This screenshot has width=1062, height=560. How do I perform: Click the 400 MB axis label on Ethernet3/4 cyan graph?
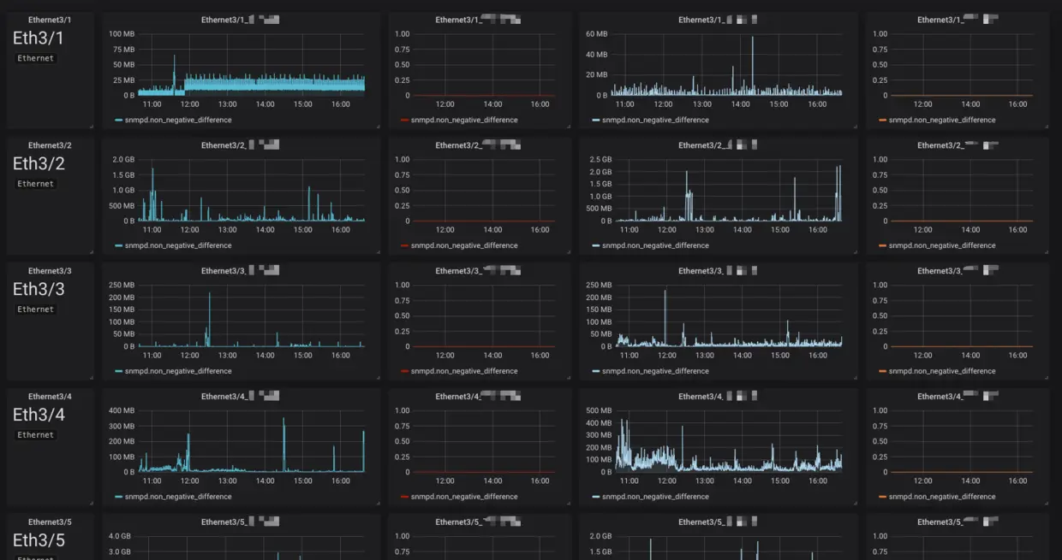tap(122, 410)
